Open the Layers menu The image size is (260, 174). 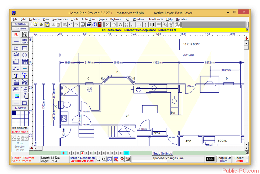(103, 19)
